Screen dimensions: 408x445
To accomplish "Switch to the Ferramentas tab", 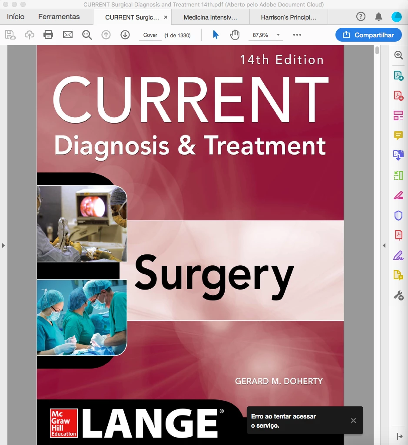I will click(59, 17).
